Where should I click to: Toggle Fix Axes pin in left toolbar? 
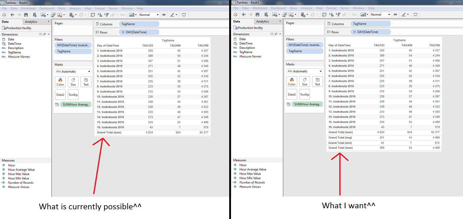(164, 15)
